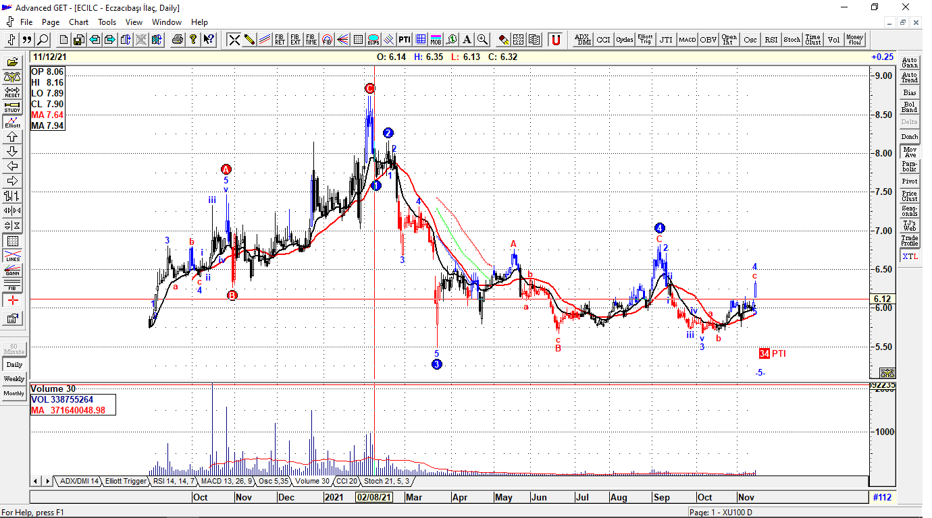Image resolution: width=932 pixels, height=518 pixels.
Task: Click the eraser tool icon
Action: tap(503, 40)
